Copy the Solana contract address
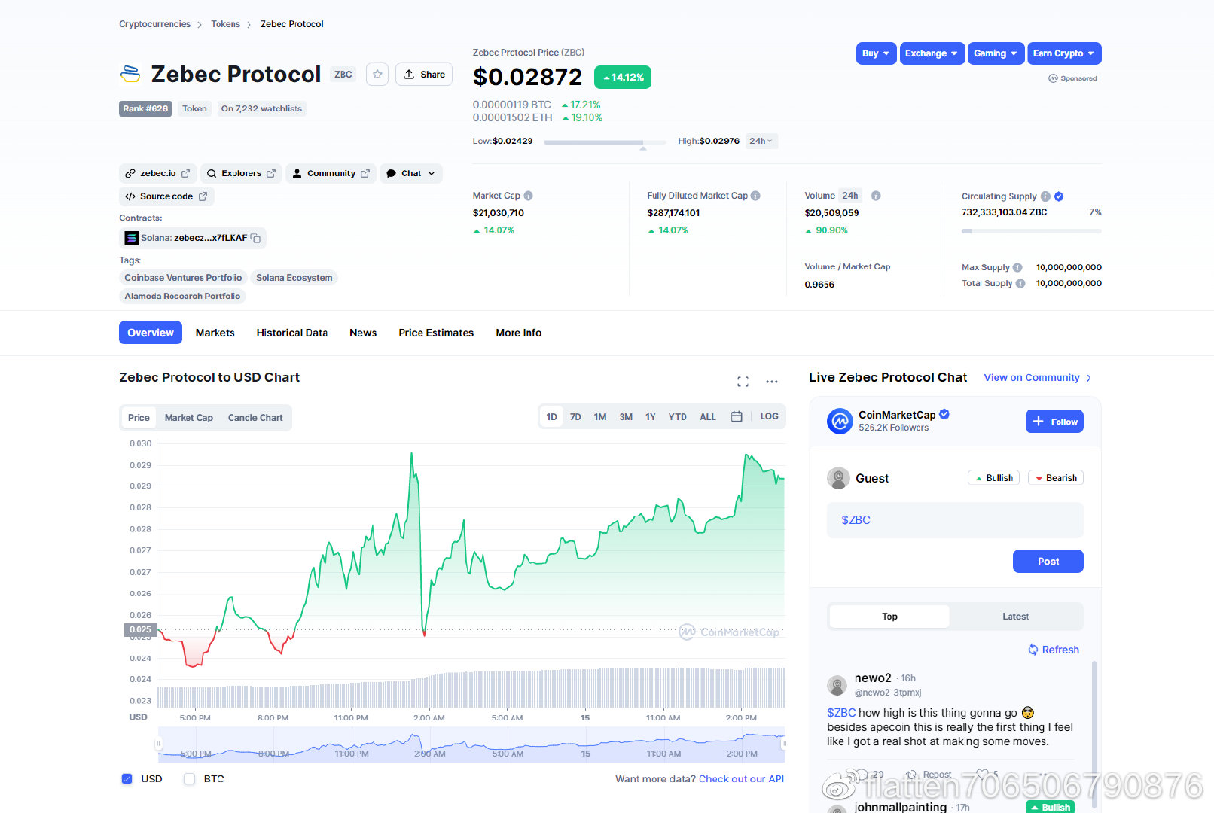The height and width of the screenshot is (813, 1214). pyautogui.click(x=256, y=238)
